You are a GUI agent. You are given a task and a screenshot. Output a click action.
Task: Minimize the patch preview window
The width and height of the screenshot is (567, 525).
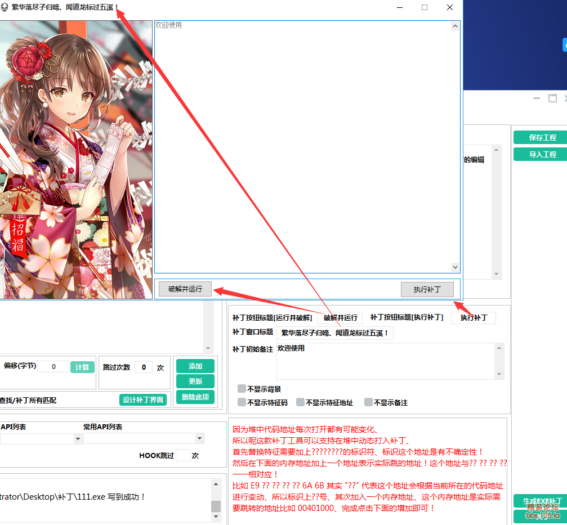[x=400, y=7]
